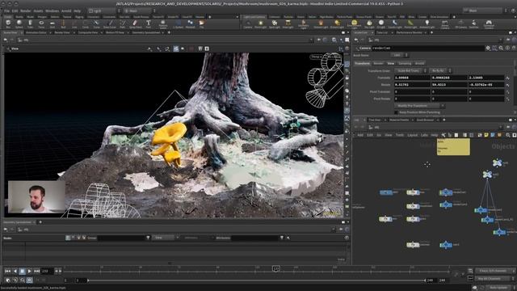Create a Sky Light from shelf
Viewport: 517px width, 291px height.
click(x=369, y=23)
